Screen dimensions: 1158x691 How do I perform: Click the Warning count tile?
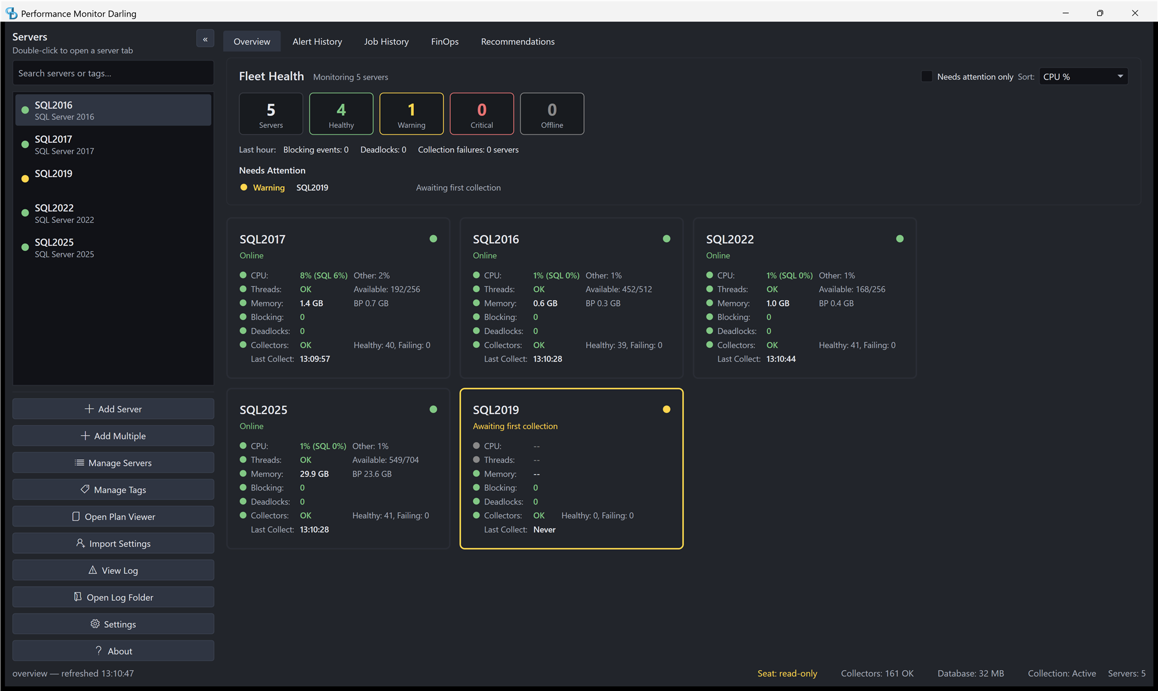[412, 114]
